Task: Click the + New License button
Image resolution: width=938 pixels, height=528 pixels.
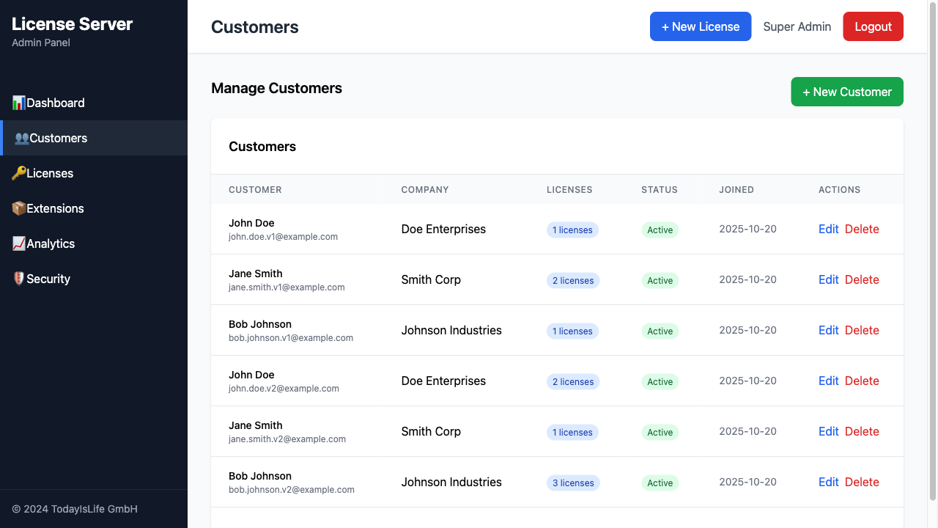Action: [x=700, y=26]
